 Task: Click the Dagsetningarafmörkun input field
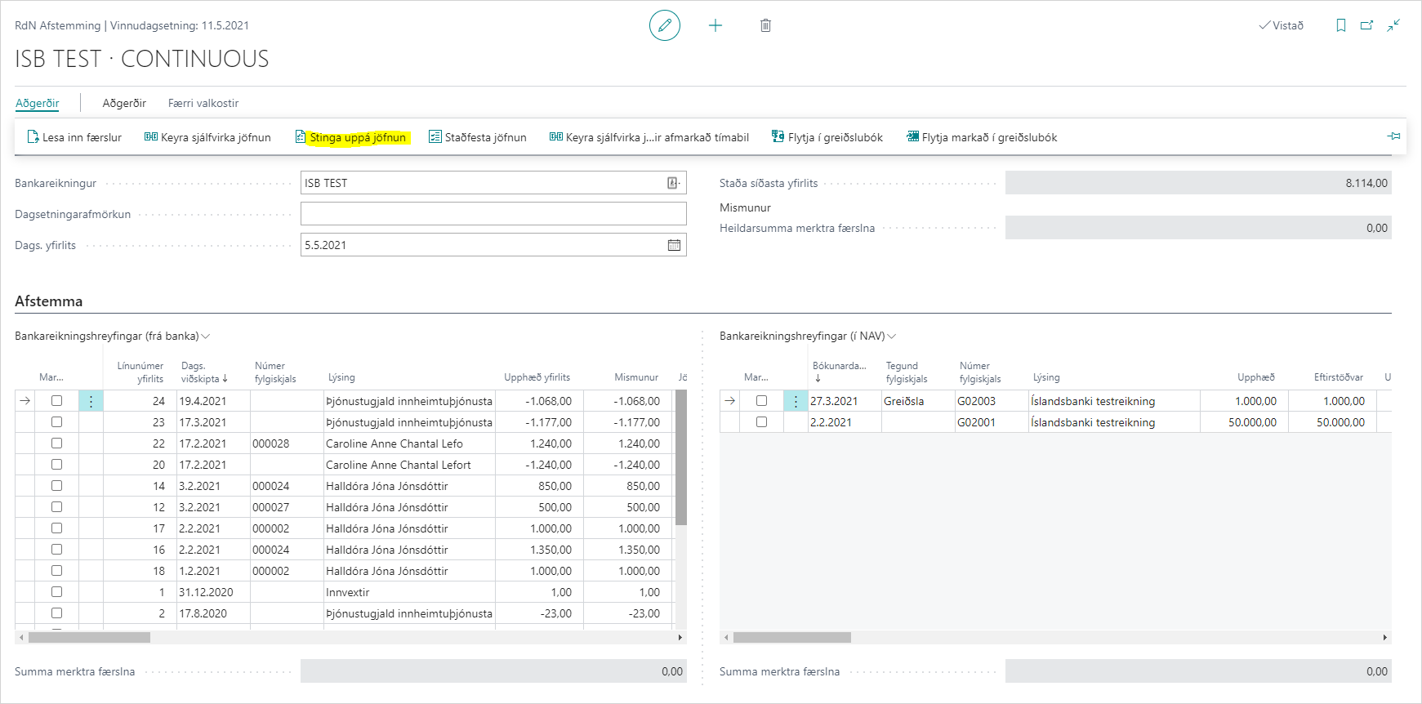493,214
